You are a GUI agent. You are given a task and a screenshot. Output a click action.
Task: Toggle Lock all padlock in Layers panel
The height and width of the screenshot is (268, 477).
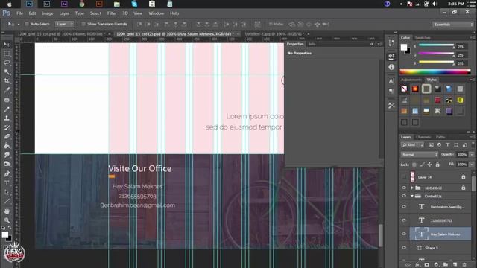coord(437,165)
